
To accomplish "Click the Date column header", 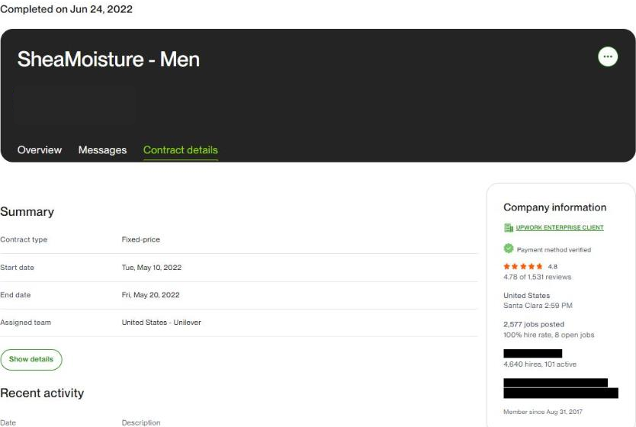I will coord(8,422).
